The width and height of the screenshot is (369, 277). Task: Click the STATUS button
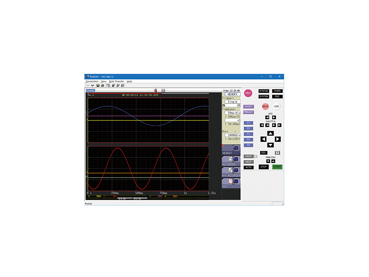tap(263, 91)
